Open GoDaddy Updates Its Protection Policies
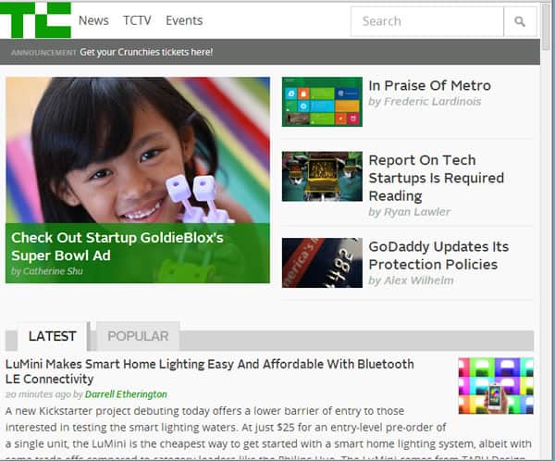Viewport: 555px width, 461px height. click(x=438, y=255)
